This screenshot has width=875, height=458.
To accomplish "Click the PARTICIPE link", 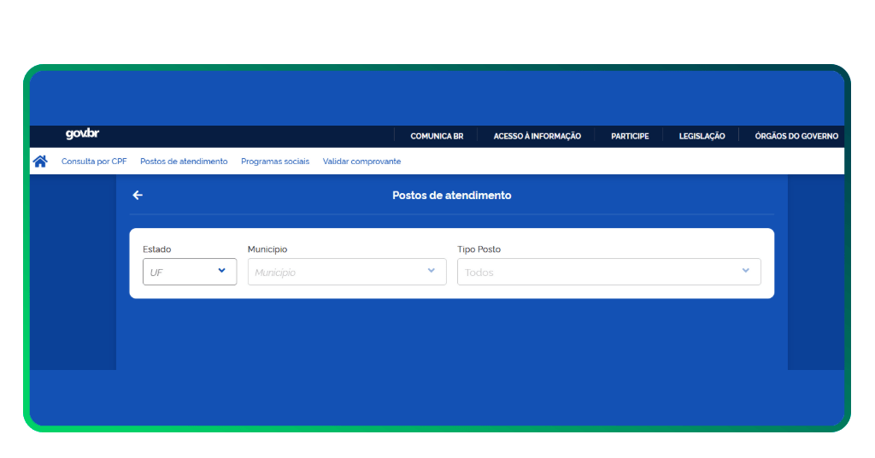I will click(x=630, y=137).
